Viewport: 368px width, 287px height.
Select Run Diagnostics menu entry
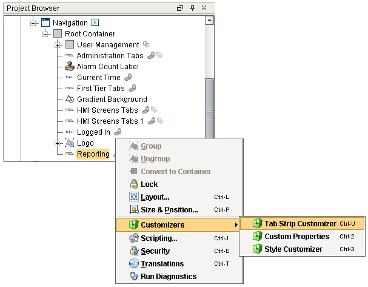coord(179,276)
